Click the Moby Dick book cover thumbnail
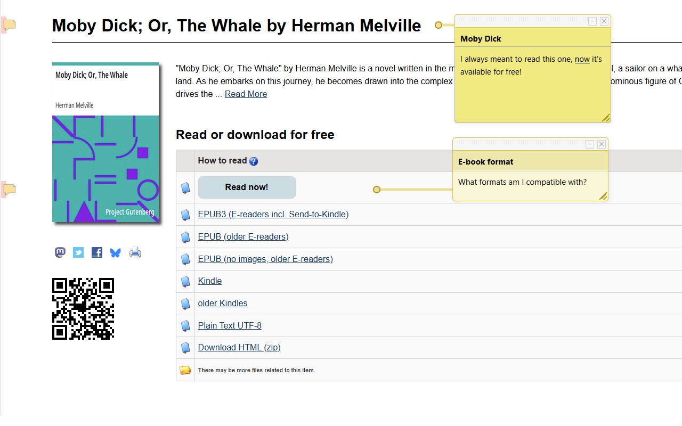This screenshot has width=682, height=426. pyautogui.click(x=105, y=142)
